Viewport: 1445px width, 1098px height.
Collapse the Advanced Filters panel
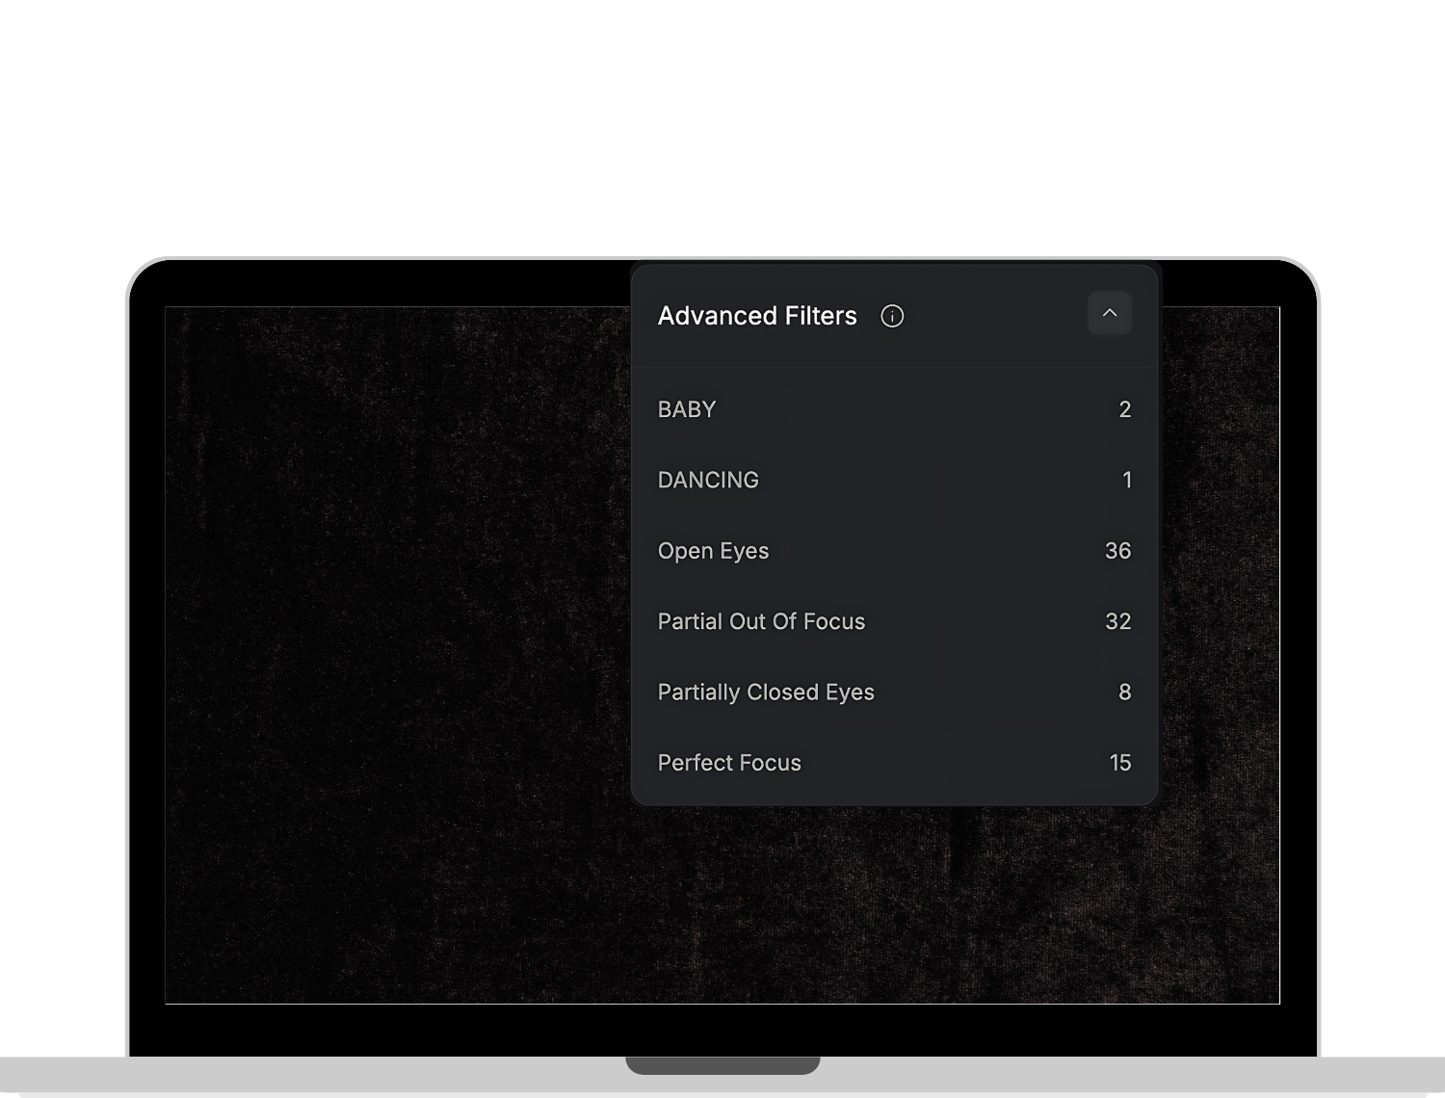[x=1109, y=313]
